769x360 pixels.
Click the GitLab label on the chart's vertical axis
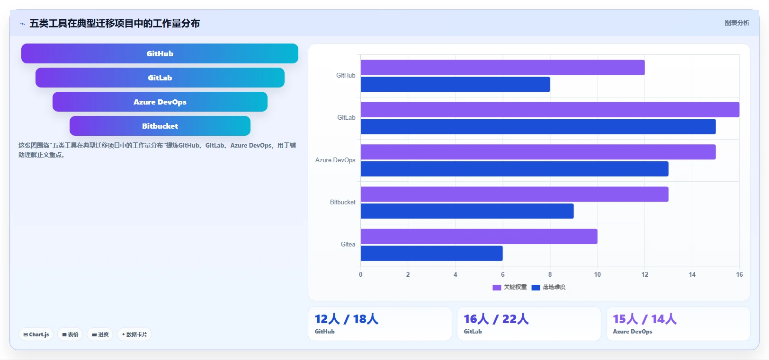[346, 117]
